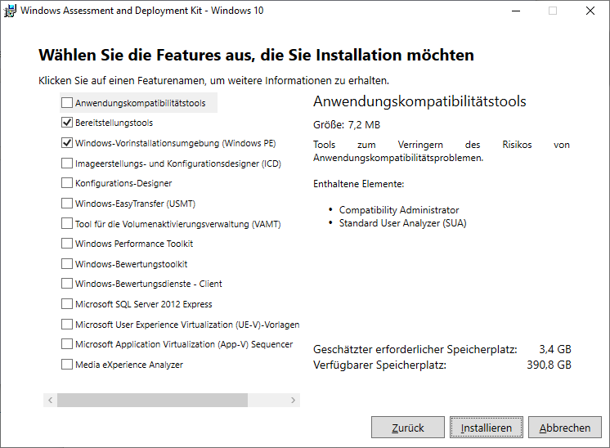
Task: Click the Windows ADK installer title bar icon
Action: tap(10, 11)
